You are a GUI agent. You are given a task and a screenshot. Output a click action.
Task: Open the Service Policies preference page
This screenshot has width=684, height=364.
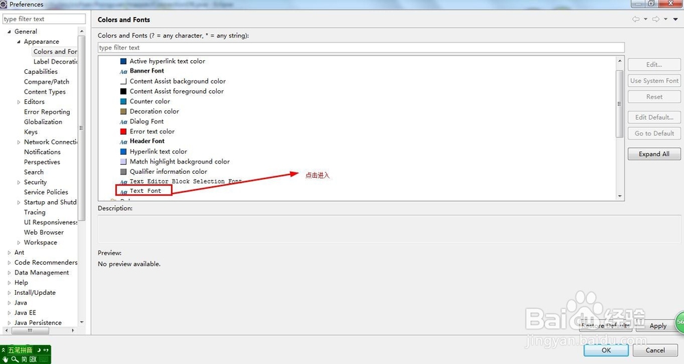click(x=46, y=192)
